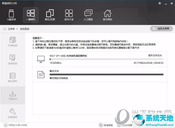The width and height of the screenshot is (175, 128).
Task: Open the 备份/还原 backup restore section
Action: (50, 15)
